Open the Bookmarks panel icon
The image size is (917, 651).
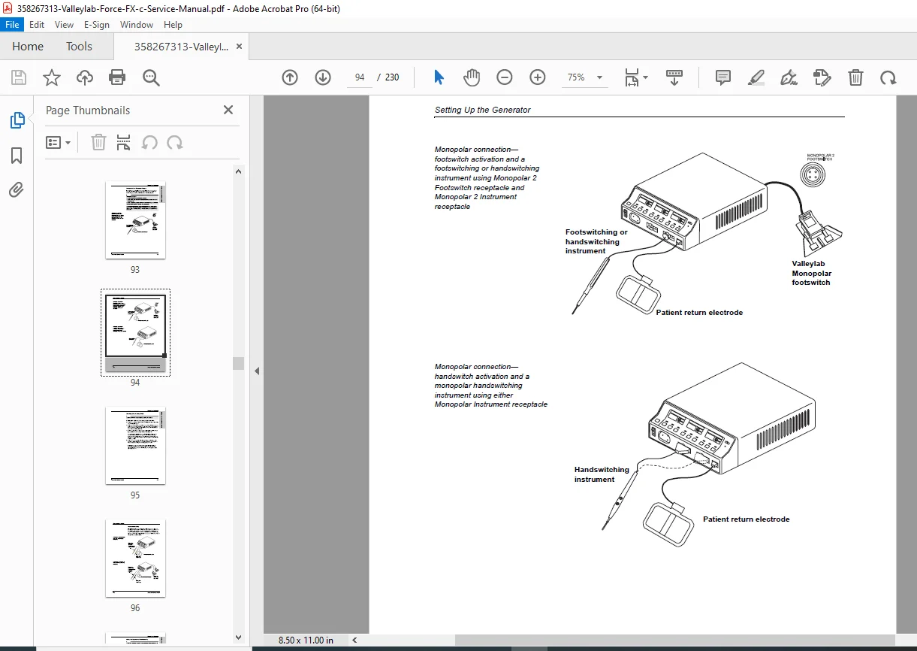coord(17,156)
